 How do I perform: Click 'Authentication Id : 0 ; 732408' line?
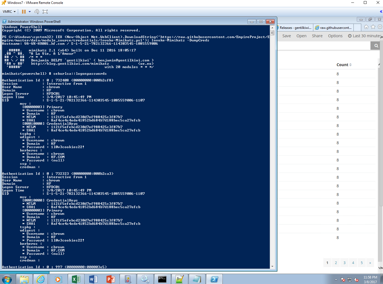(58, 80)
